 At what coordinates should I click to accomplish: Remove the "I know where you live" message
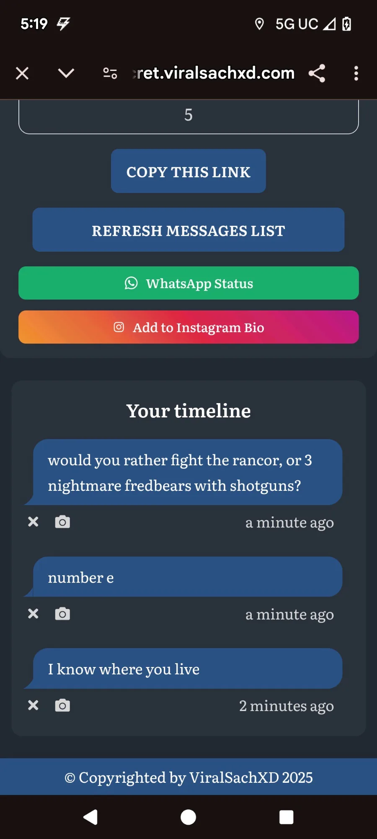tap(33, 705)
